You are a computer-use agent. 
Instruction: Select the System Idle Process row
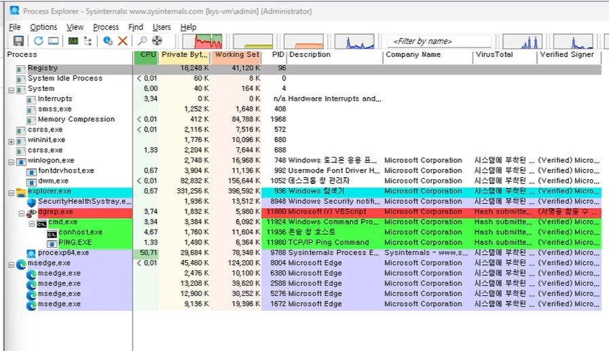pos(303,78)
